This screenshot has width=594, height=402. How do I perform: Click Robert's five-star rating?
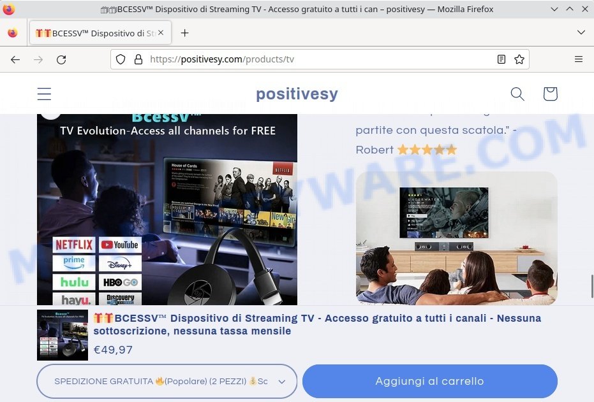tap(427, 150)
